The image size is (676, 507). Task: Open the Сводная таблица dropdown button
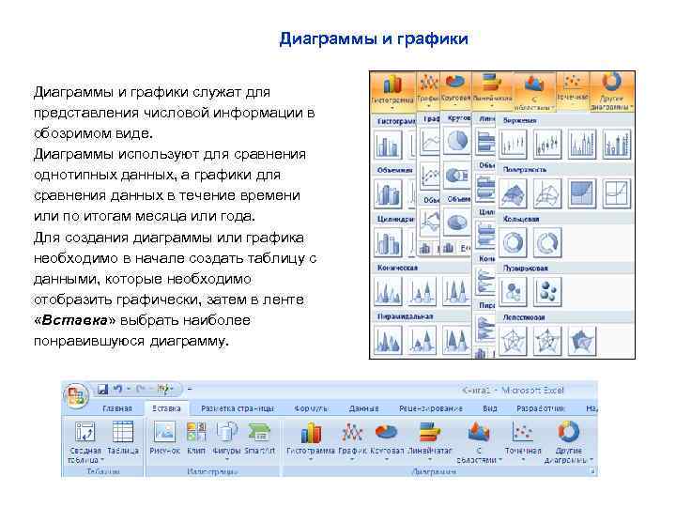(84, 441)
